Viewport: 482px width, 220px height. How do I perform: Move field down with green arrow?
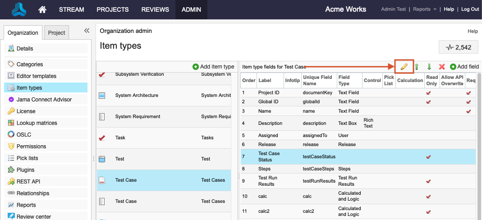pyautogui.click(x=429, y=67)
